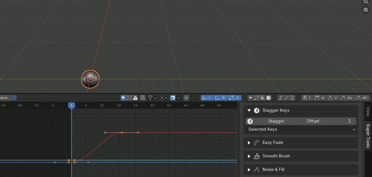This screenshot has width=372, height=177.
Task: Set handle type V (Vector)
Action: tap(333, 98)
